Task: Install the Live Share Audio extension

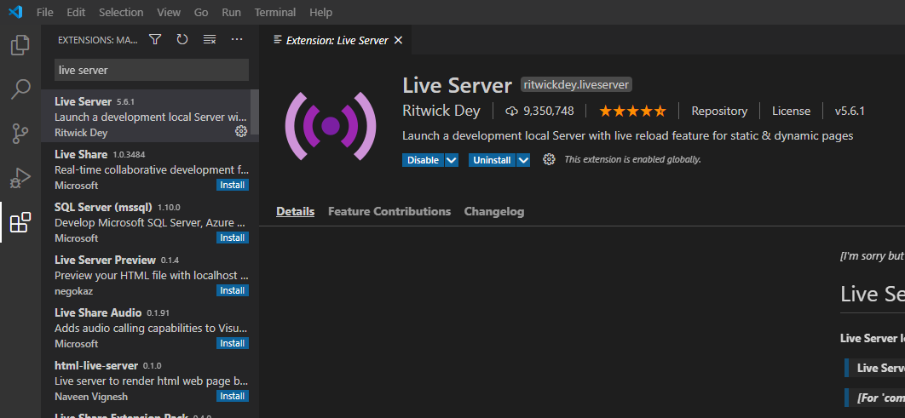Action: pyautogui.click(x=233, y=343)
